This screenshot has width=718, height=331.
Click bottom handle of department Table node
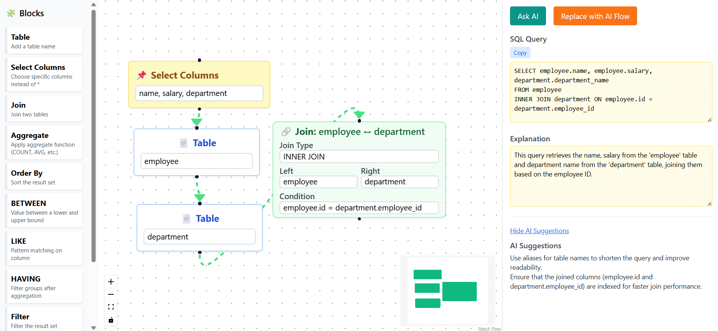[x=200, y=252]
